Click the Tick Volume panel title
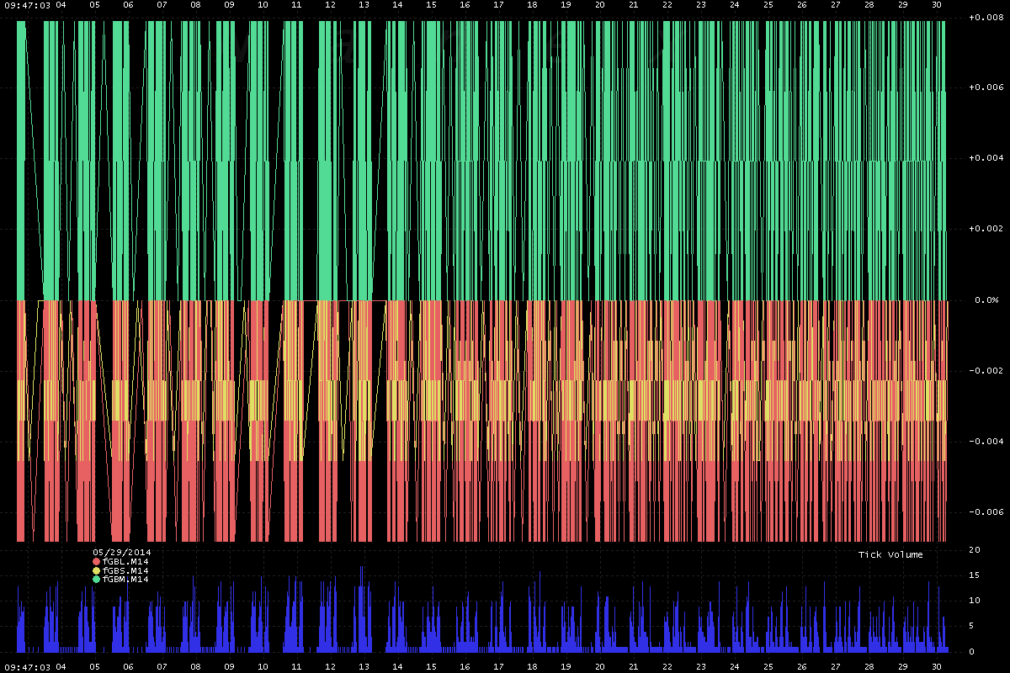 coord(890,554)
